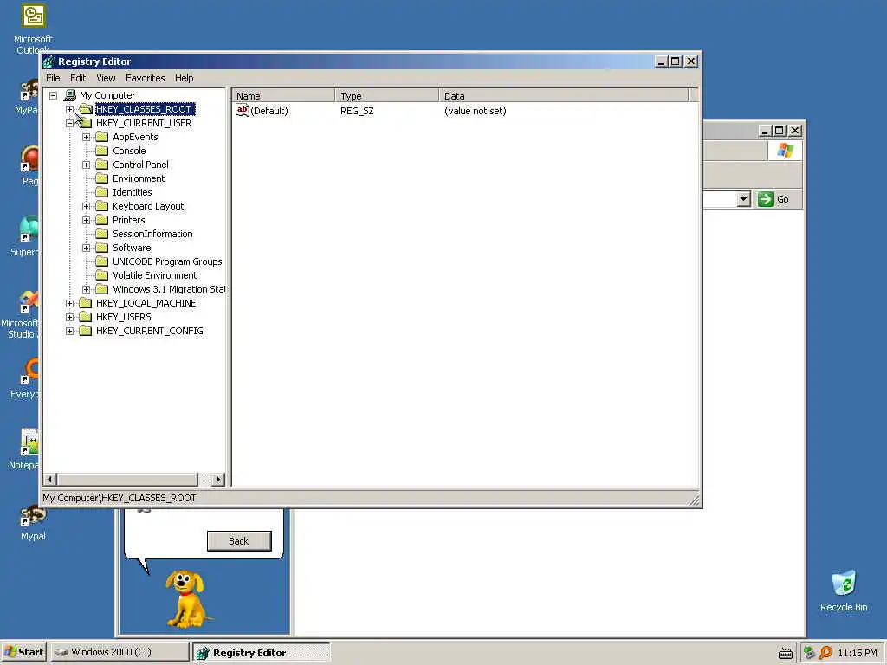Viewport: 887px width, 665px height.
Task: Open the Edit menu
Action: pyautogui.click(x=77, y=78)
